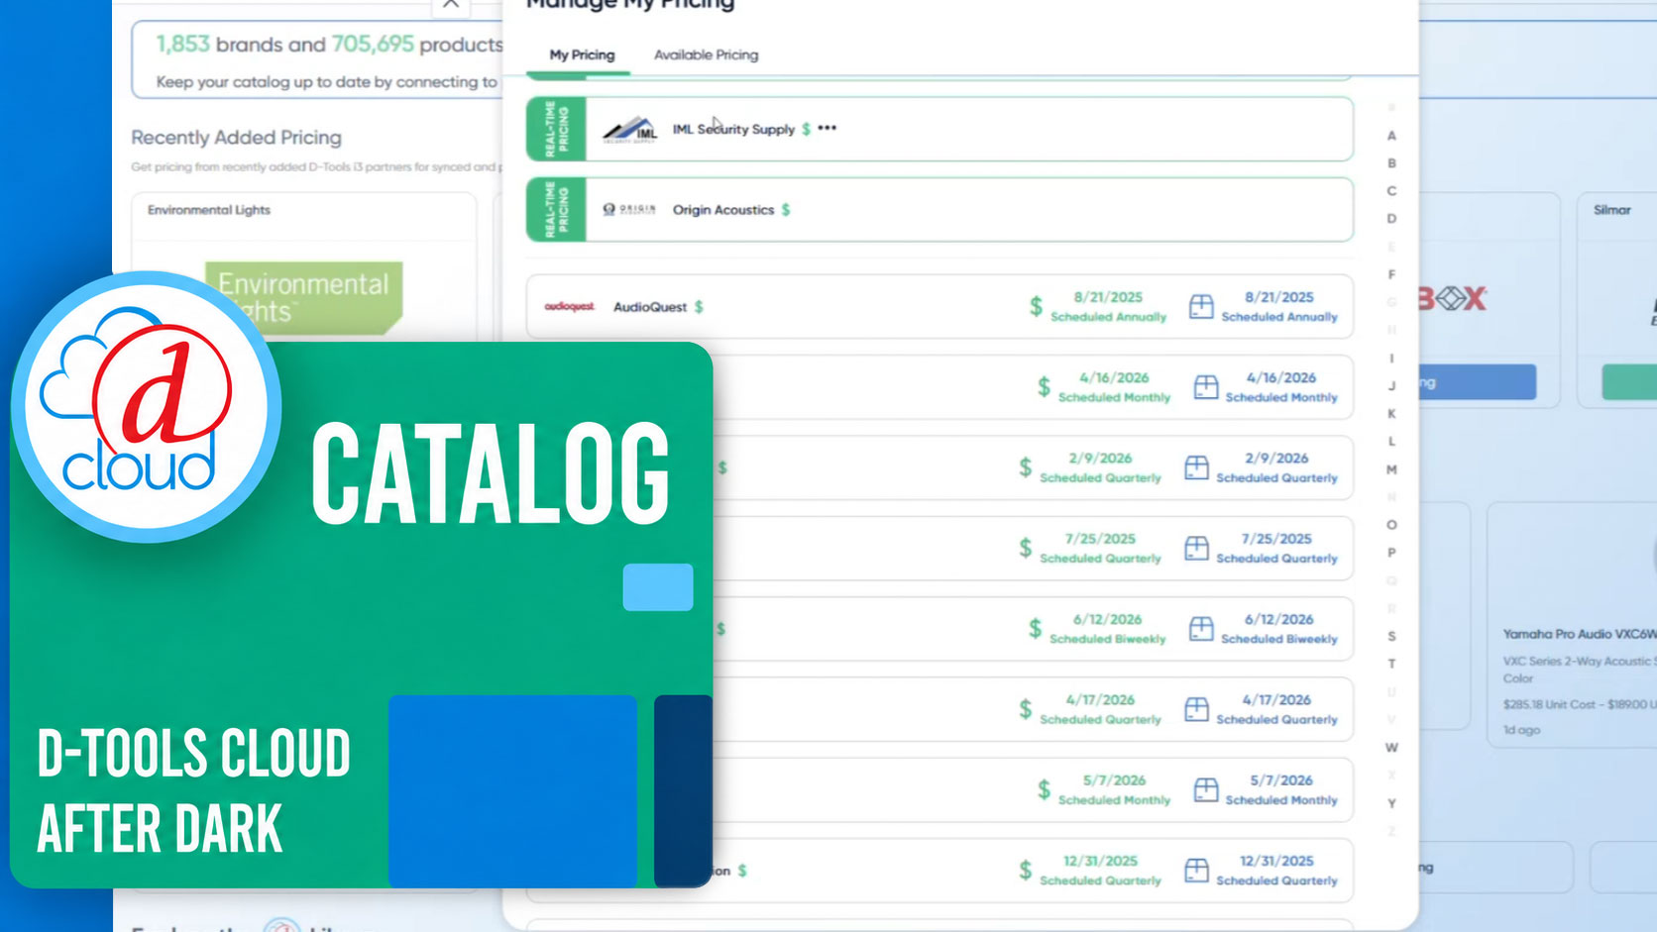Click the box icon in the 4/17/2026 row
Image resolution: width=1657 pixels, height=932 pixels.
click(1197, 709)
